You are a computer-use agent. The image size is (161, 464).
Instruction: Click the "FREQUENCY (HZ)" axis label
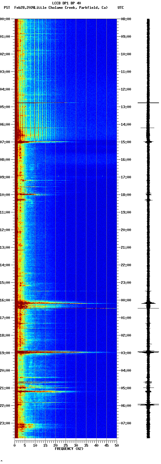[69, 449]
